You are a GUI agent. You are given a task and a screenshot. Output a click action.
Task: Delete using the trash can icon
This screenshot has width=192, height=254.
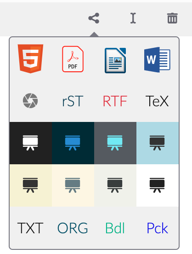[172, 18]
